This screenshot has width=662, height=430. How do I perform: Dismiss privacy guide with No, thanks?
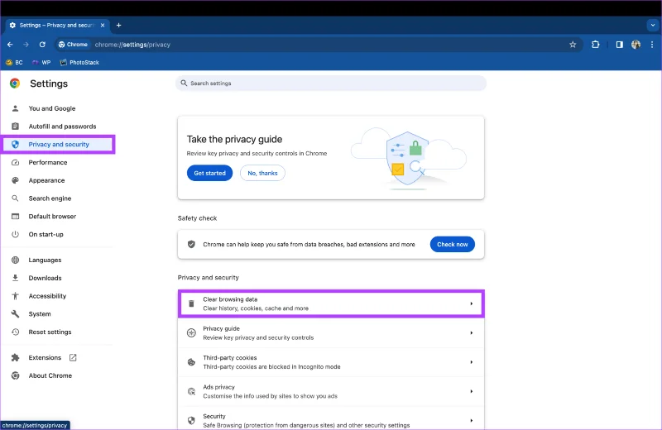(262, 173)
